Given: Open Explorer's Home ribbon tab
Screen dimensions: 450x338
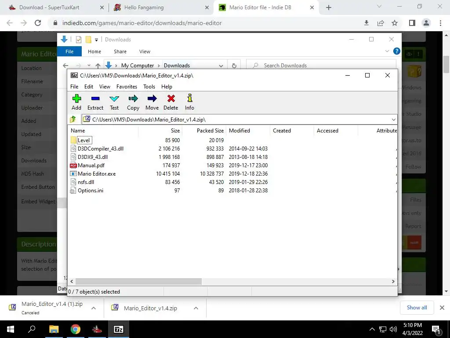Looking at the screenshot, I should click(x=94, y=51).
